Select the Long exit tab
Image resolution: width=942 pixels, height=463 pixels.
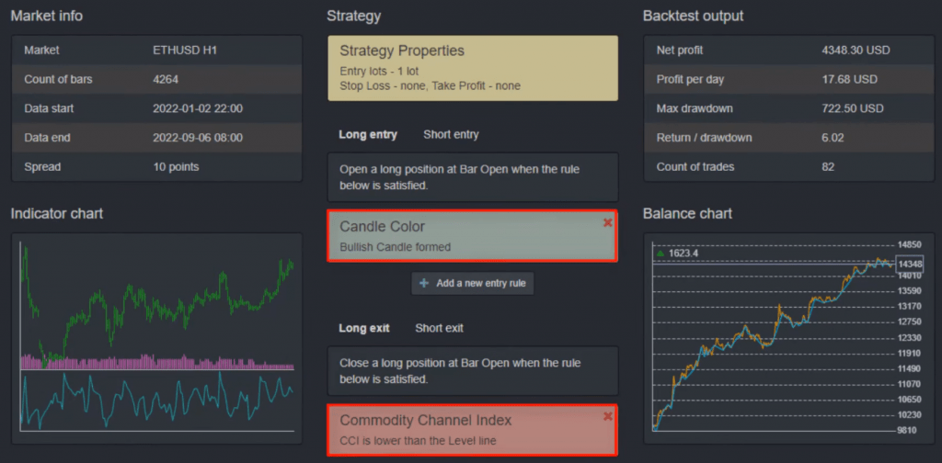[364, 328]
